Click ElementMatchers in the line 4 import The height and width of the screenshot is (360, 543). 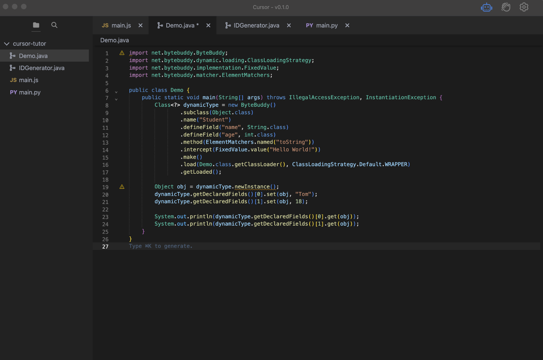click(246, 75)
